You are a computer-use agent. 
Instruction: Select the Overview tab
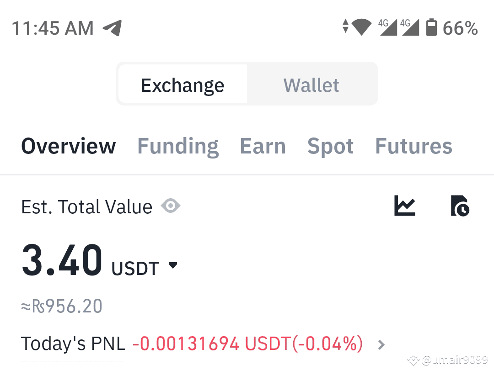pos(68,146)
